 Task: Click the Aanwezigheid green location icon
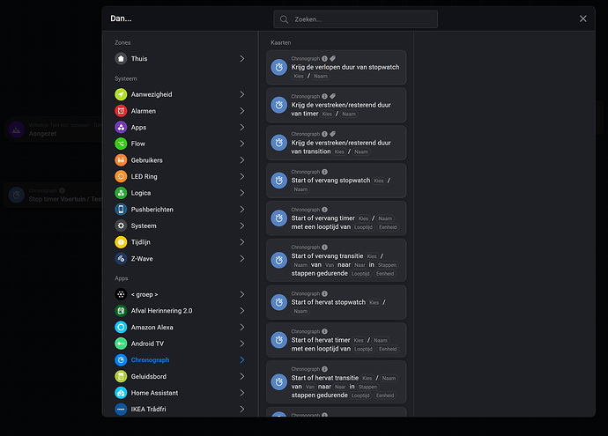point(121,94)
